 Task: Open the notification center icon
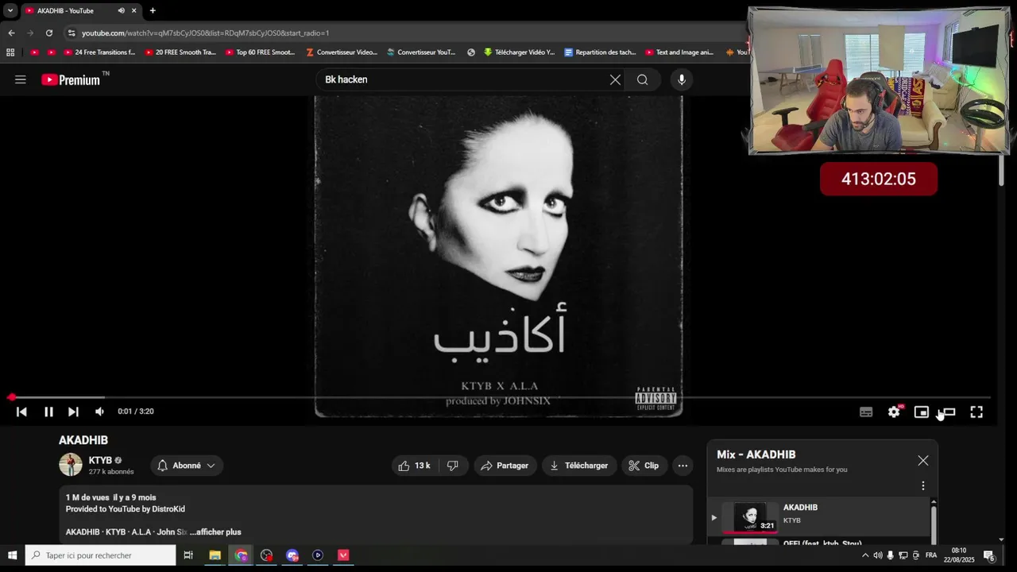point(989,555)
